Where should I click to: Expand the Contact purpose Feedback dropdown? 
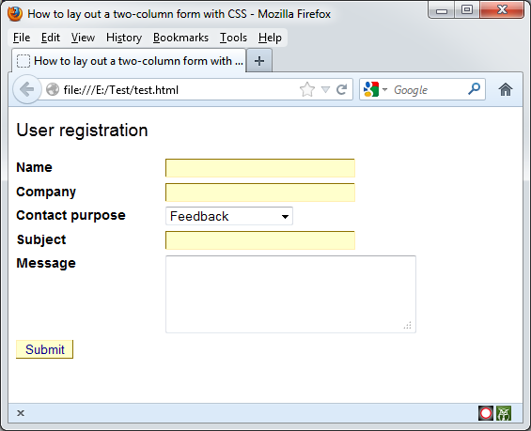click(x=229, y=216)
